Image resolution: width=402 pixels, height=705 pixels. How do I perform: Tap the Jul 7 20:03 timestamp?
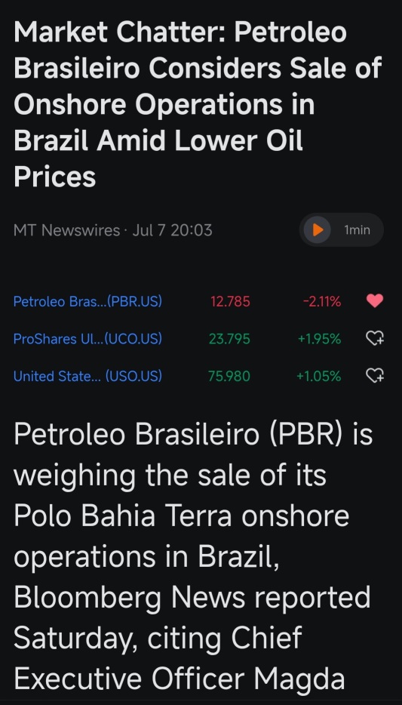coord(172,230)
